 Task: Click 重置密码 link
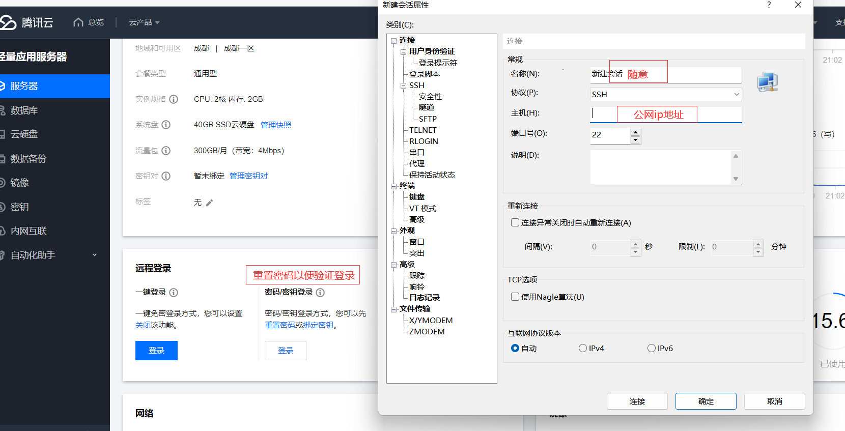[x=280, y=325]
